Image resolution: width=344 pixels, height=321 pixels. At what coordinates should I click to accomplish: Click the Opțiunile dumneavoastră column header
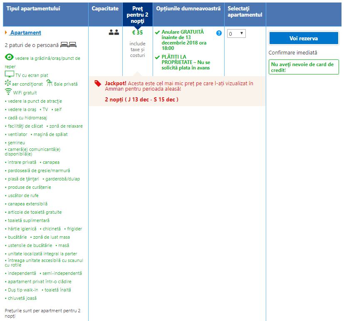pyautogui.click(x=188, y=9)
